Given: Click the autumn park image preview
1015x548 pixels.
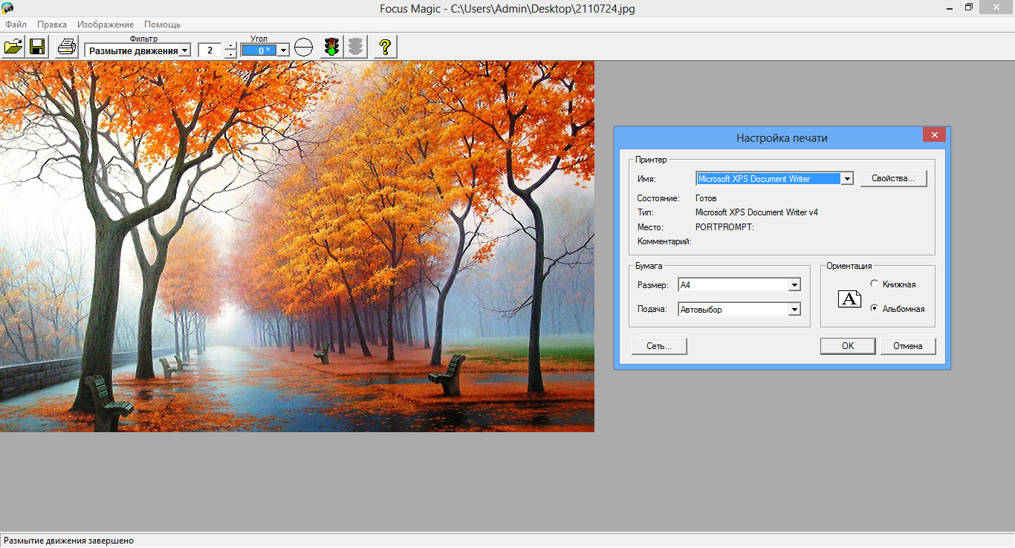Looking at the screenshot, I should 297,247.
